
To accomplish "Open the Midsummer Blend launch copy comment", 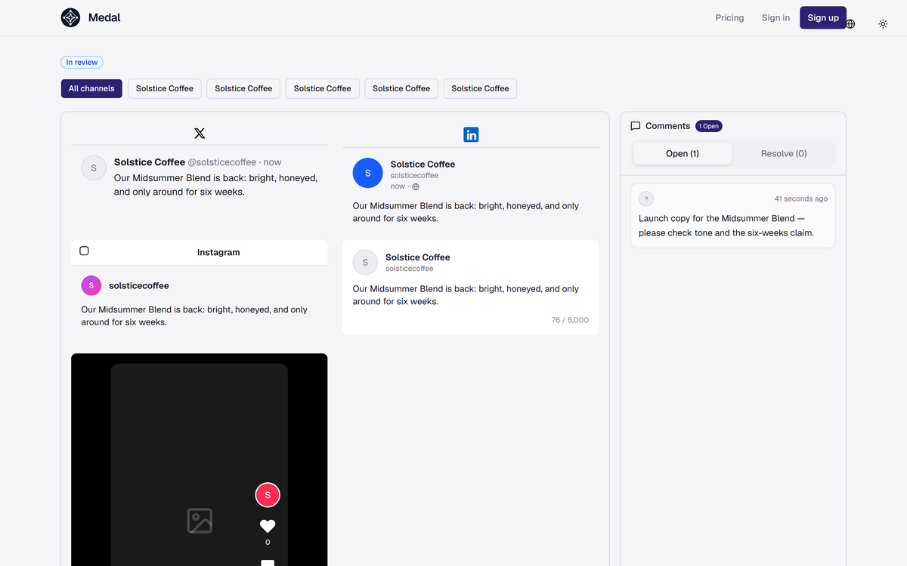I will 733,216.
